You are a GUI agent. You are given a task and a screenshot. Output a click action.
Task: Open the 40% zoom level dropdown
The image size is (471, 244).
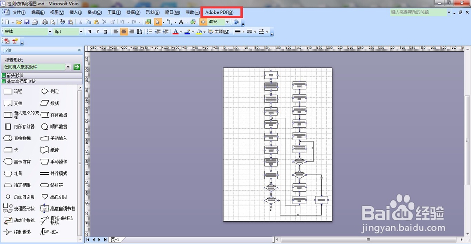(227, 22)
